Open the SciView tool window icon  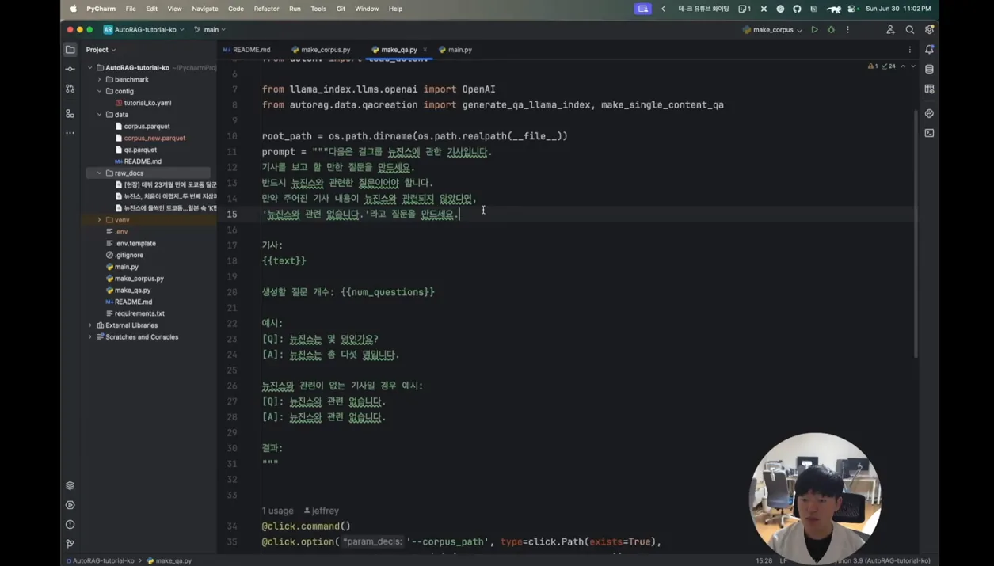click(929, 89)
